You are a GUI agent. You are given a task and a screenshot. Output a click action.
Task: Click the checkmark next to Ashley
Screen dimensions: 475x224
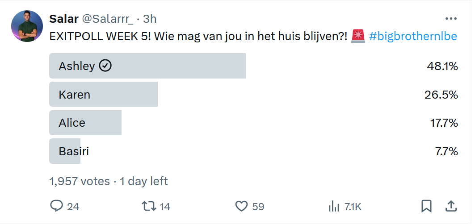[105, 66]
